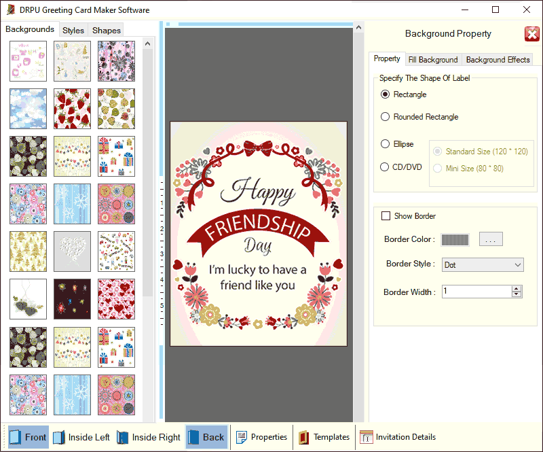Switch to the Shapes panel
This screenshot has width=543, height=452.
pyautogui.click(x=106, y=30)
